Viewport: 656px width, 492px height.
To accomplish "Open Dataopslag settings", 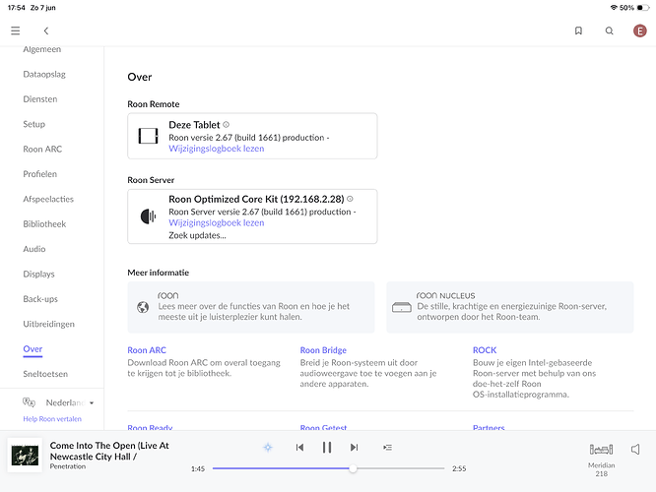I will coord(44,75).
